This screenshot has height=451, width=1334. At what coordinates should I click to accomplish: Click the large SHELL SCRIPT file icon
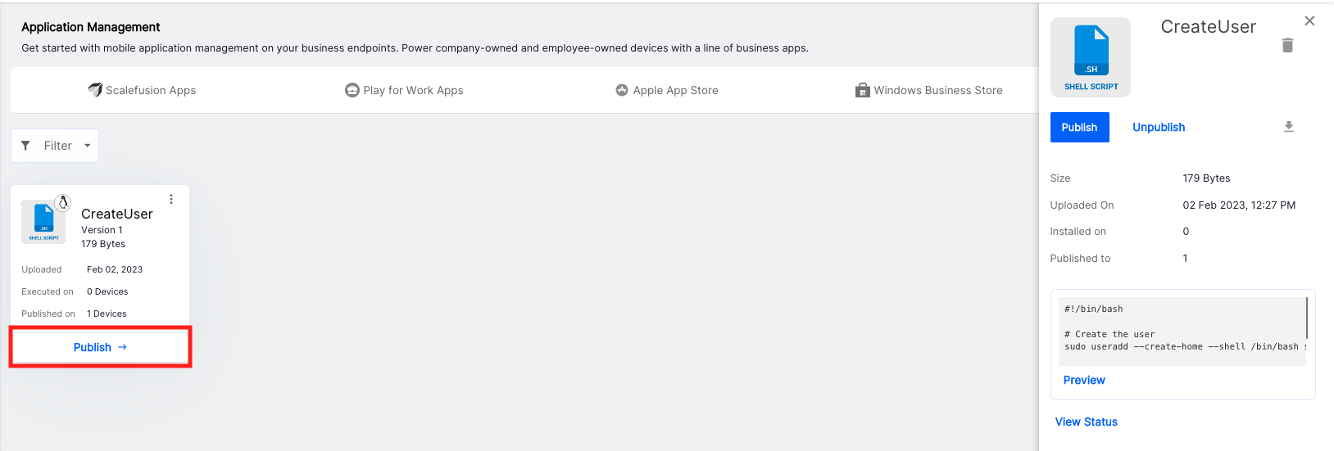[x=1091, y=56]
